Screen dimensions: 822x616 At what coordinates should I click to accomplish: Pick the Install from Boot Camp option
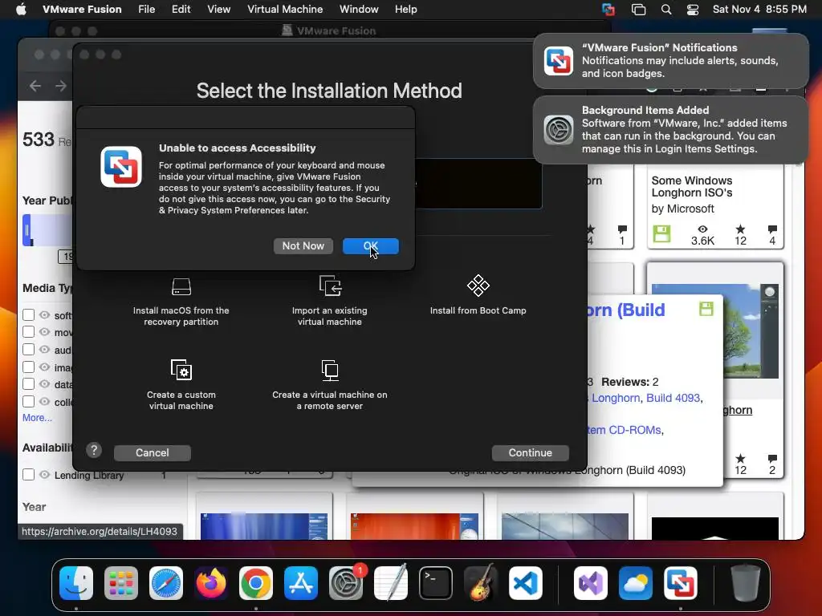(x=478, y=296)
